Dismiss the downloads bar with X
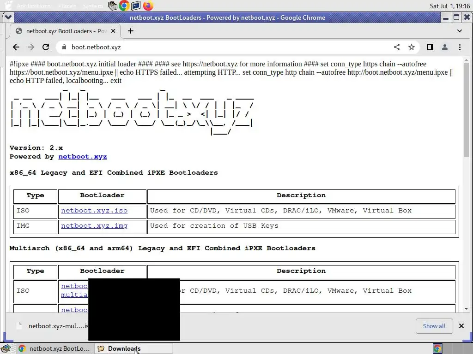473x354 pixels. (x=461, y=326)
